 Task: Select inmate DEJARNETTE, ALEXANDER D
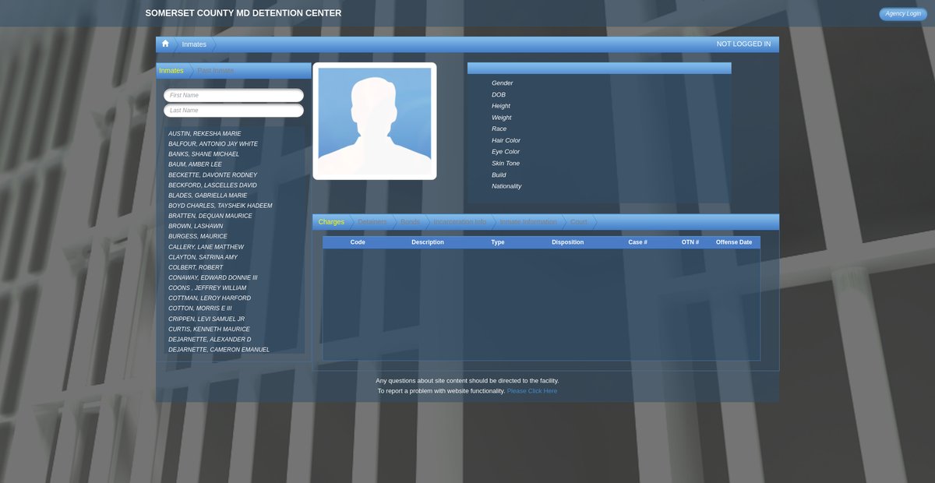tap(210, 340)
